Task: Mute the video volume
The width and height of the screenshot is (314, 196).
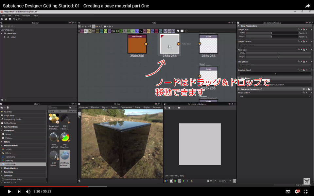Action: [28, 192]
